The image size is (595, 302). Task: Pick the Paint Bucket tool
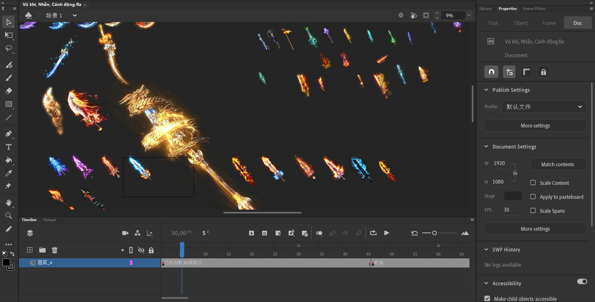point(9,160)
